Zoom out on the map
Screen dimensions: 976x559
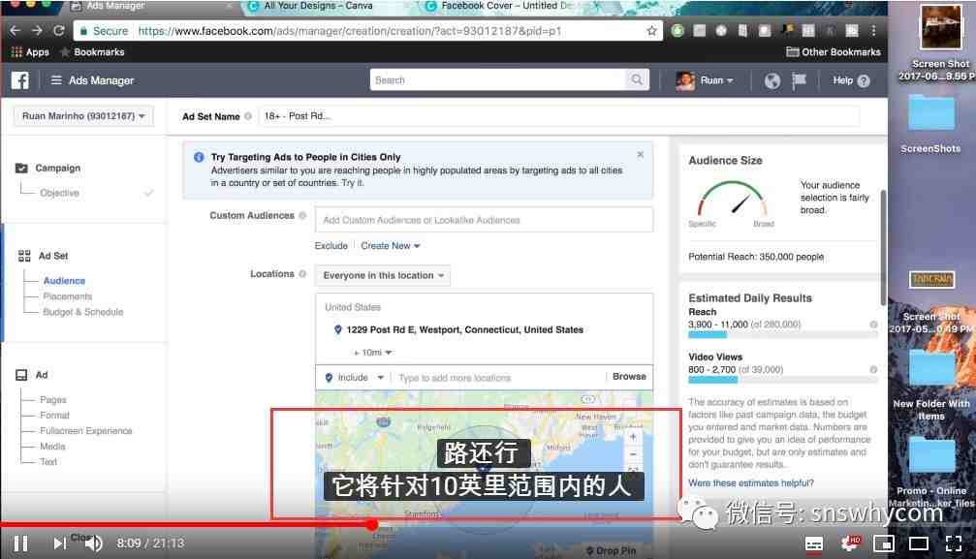pos(632,454)
